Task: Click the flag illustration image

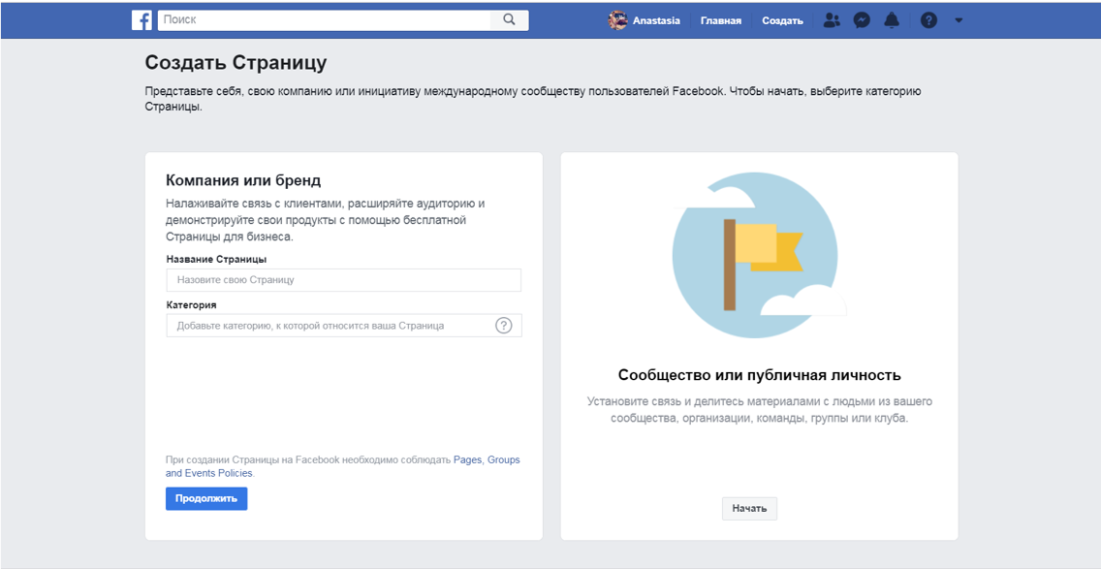Action: point(754,256)
